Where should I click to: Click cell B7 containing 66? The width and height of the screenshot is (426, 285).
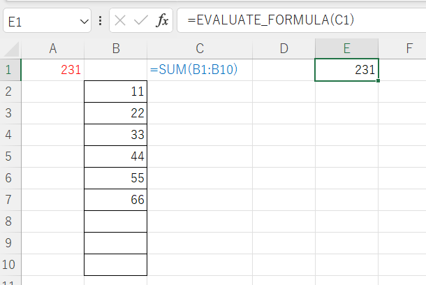[115, 200]
